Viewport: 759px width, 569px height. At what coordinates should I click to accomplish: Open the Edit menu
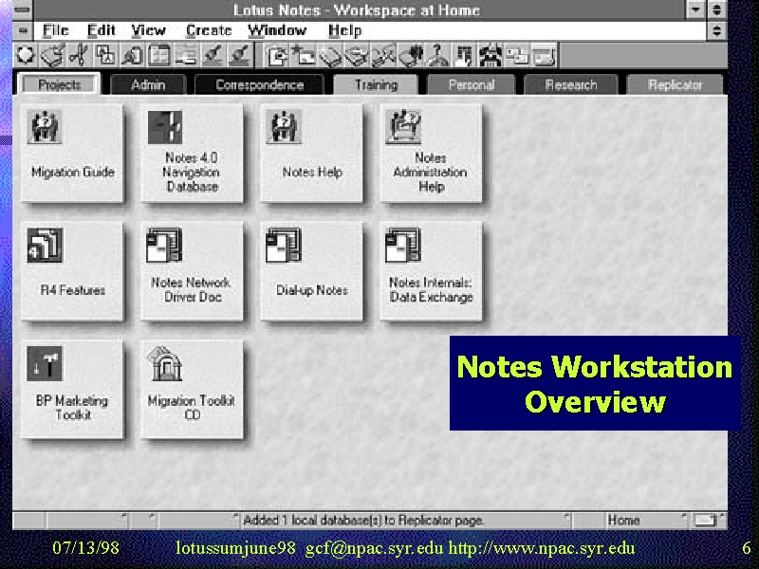pyautogui.click(x=102, y=30)
